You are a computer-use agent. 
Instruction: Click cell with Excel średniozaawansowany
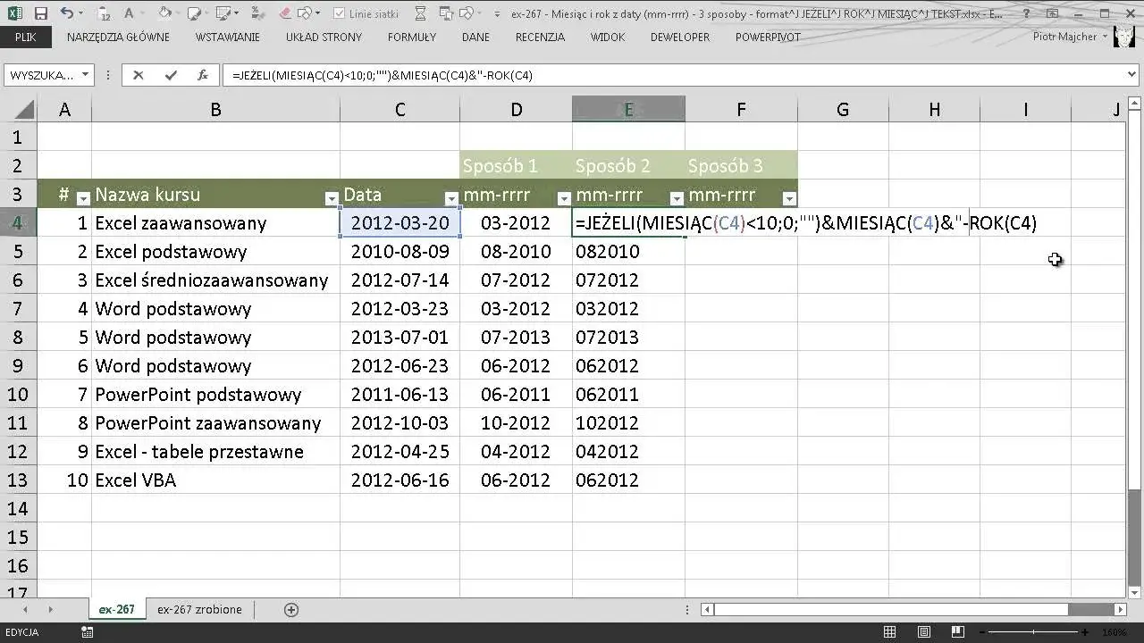(215, 280)
